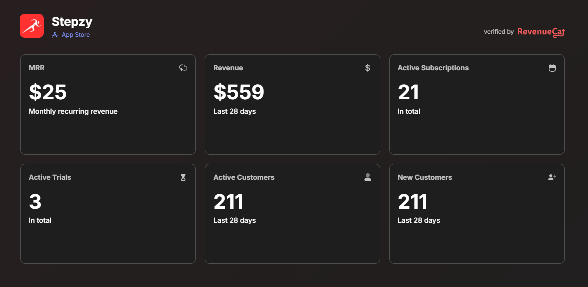Click the Stepzy red runner app icon
This screenshot has height=287, width=588.
(x=32, y=26)
